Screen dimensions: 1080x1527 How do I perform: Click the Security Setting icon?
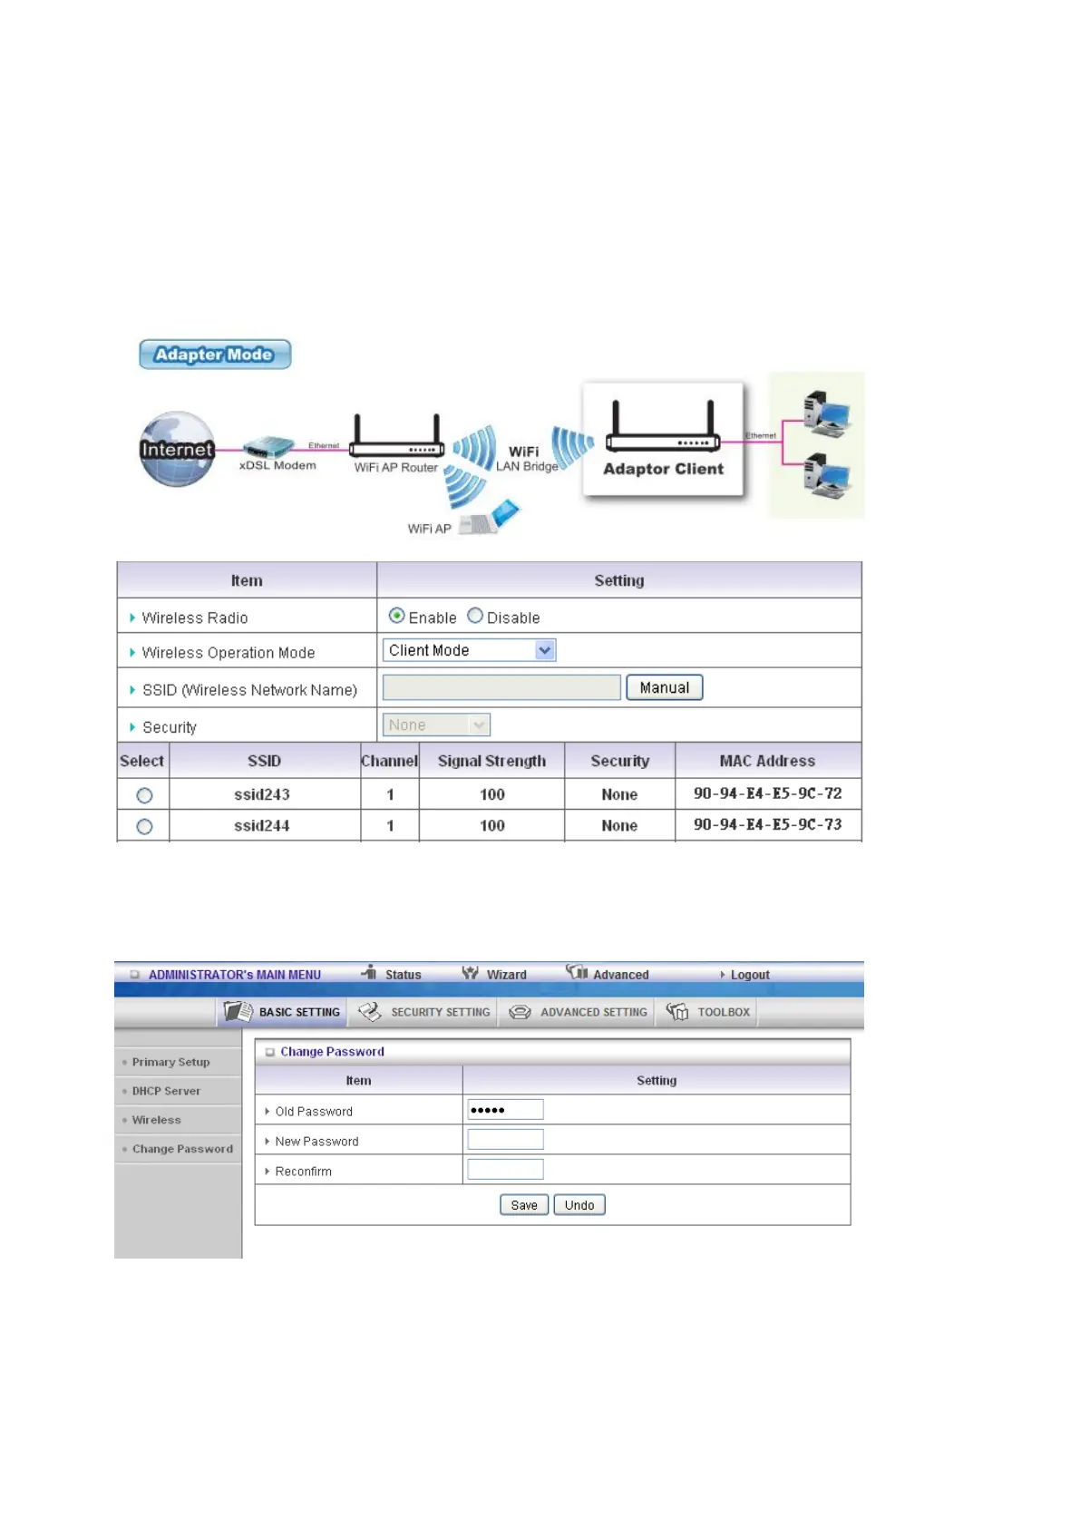coord(369,1011)
